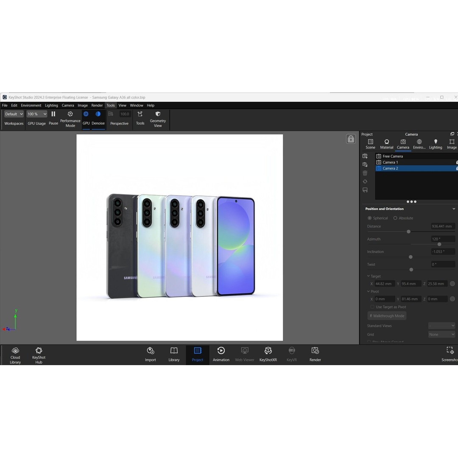Viewport: 458px width, 458px height.
Task: Collapse the Target section
Action: point(369,276)
